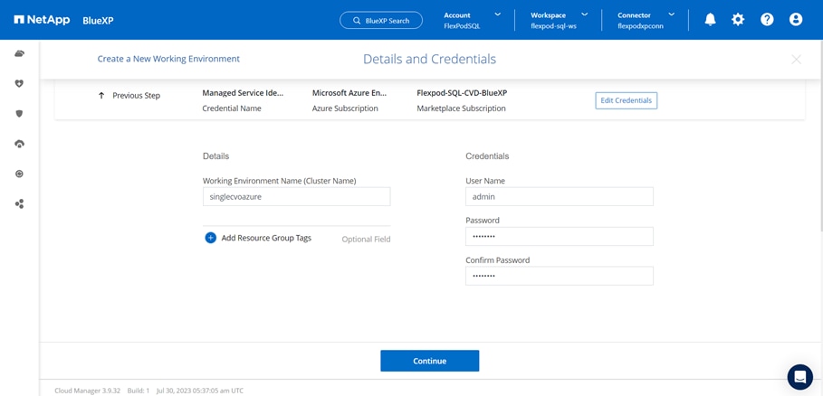823x396 pixels.
Task: Click Microsoft Azure En... subscription text
Action: (349, 93)
